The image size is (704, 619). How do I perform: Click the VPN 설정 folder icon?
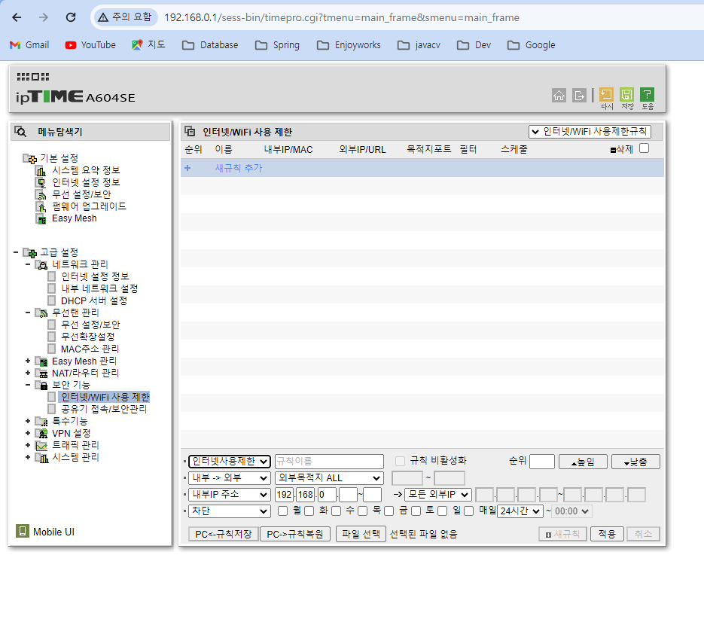[41, 434]
